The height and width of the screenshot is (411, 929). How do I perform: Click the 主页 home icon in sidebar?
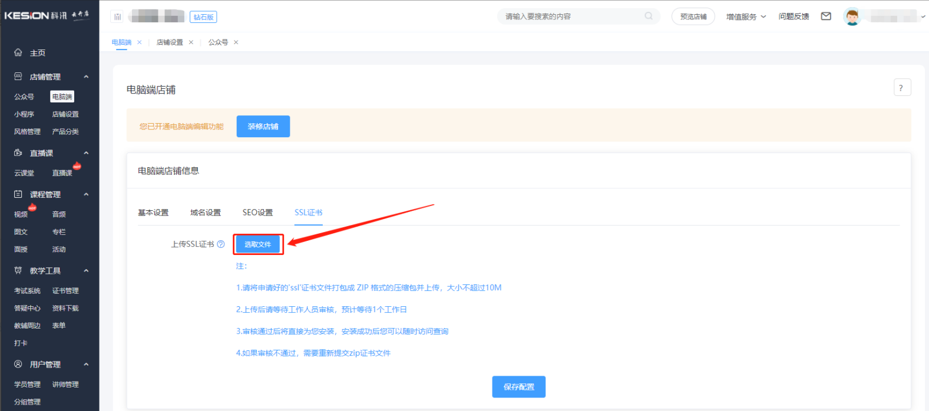point(18,52)
